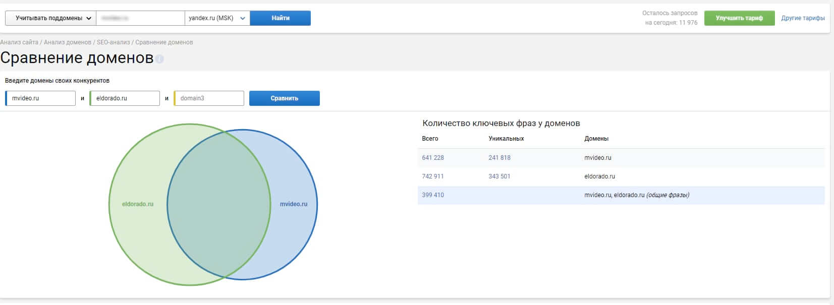Click the Найти search button
Viewport: 834px width, 305px height.
(x=281, y=18)
